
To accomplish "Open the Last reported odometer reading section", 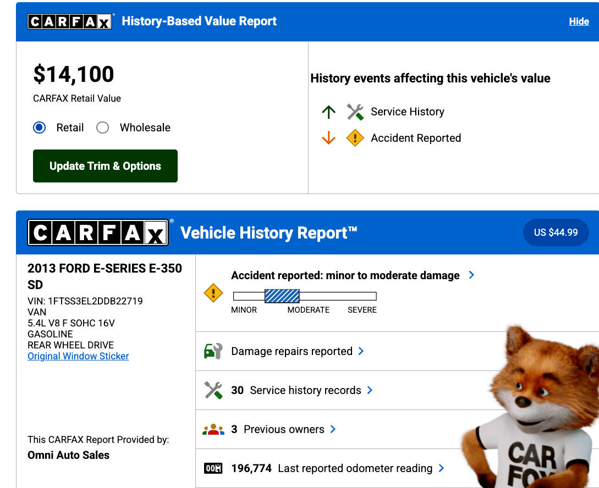I will [441, 469].
